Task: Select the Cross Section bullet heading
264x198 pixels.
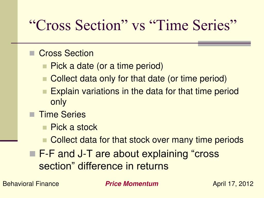Action: pyautogui.click(x=66, y=53)
